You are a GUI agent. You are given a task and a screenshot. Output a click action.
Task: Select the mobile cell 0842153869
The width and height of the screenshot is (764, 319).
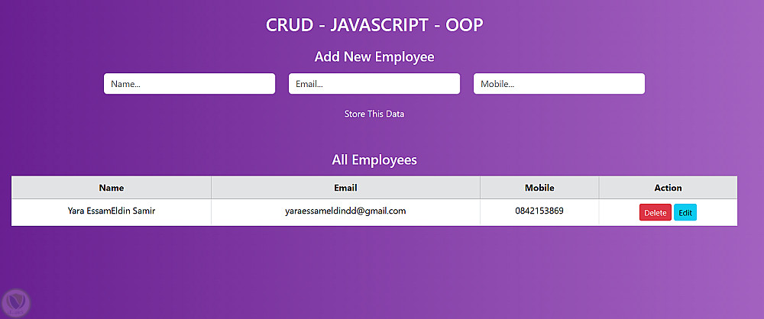click(539, 211)
